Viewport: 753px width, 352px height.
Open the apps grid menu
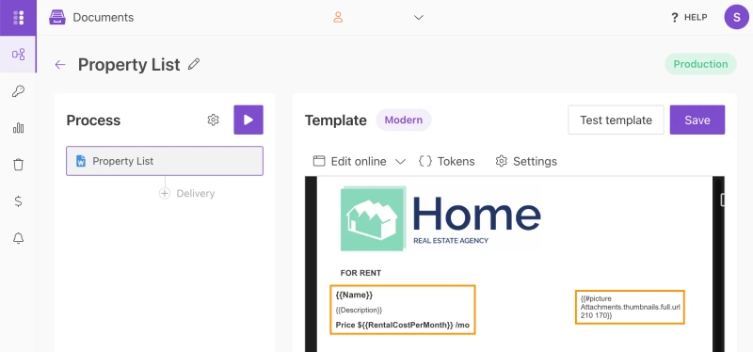point(18,17)
